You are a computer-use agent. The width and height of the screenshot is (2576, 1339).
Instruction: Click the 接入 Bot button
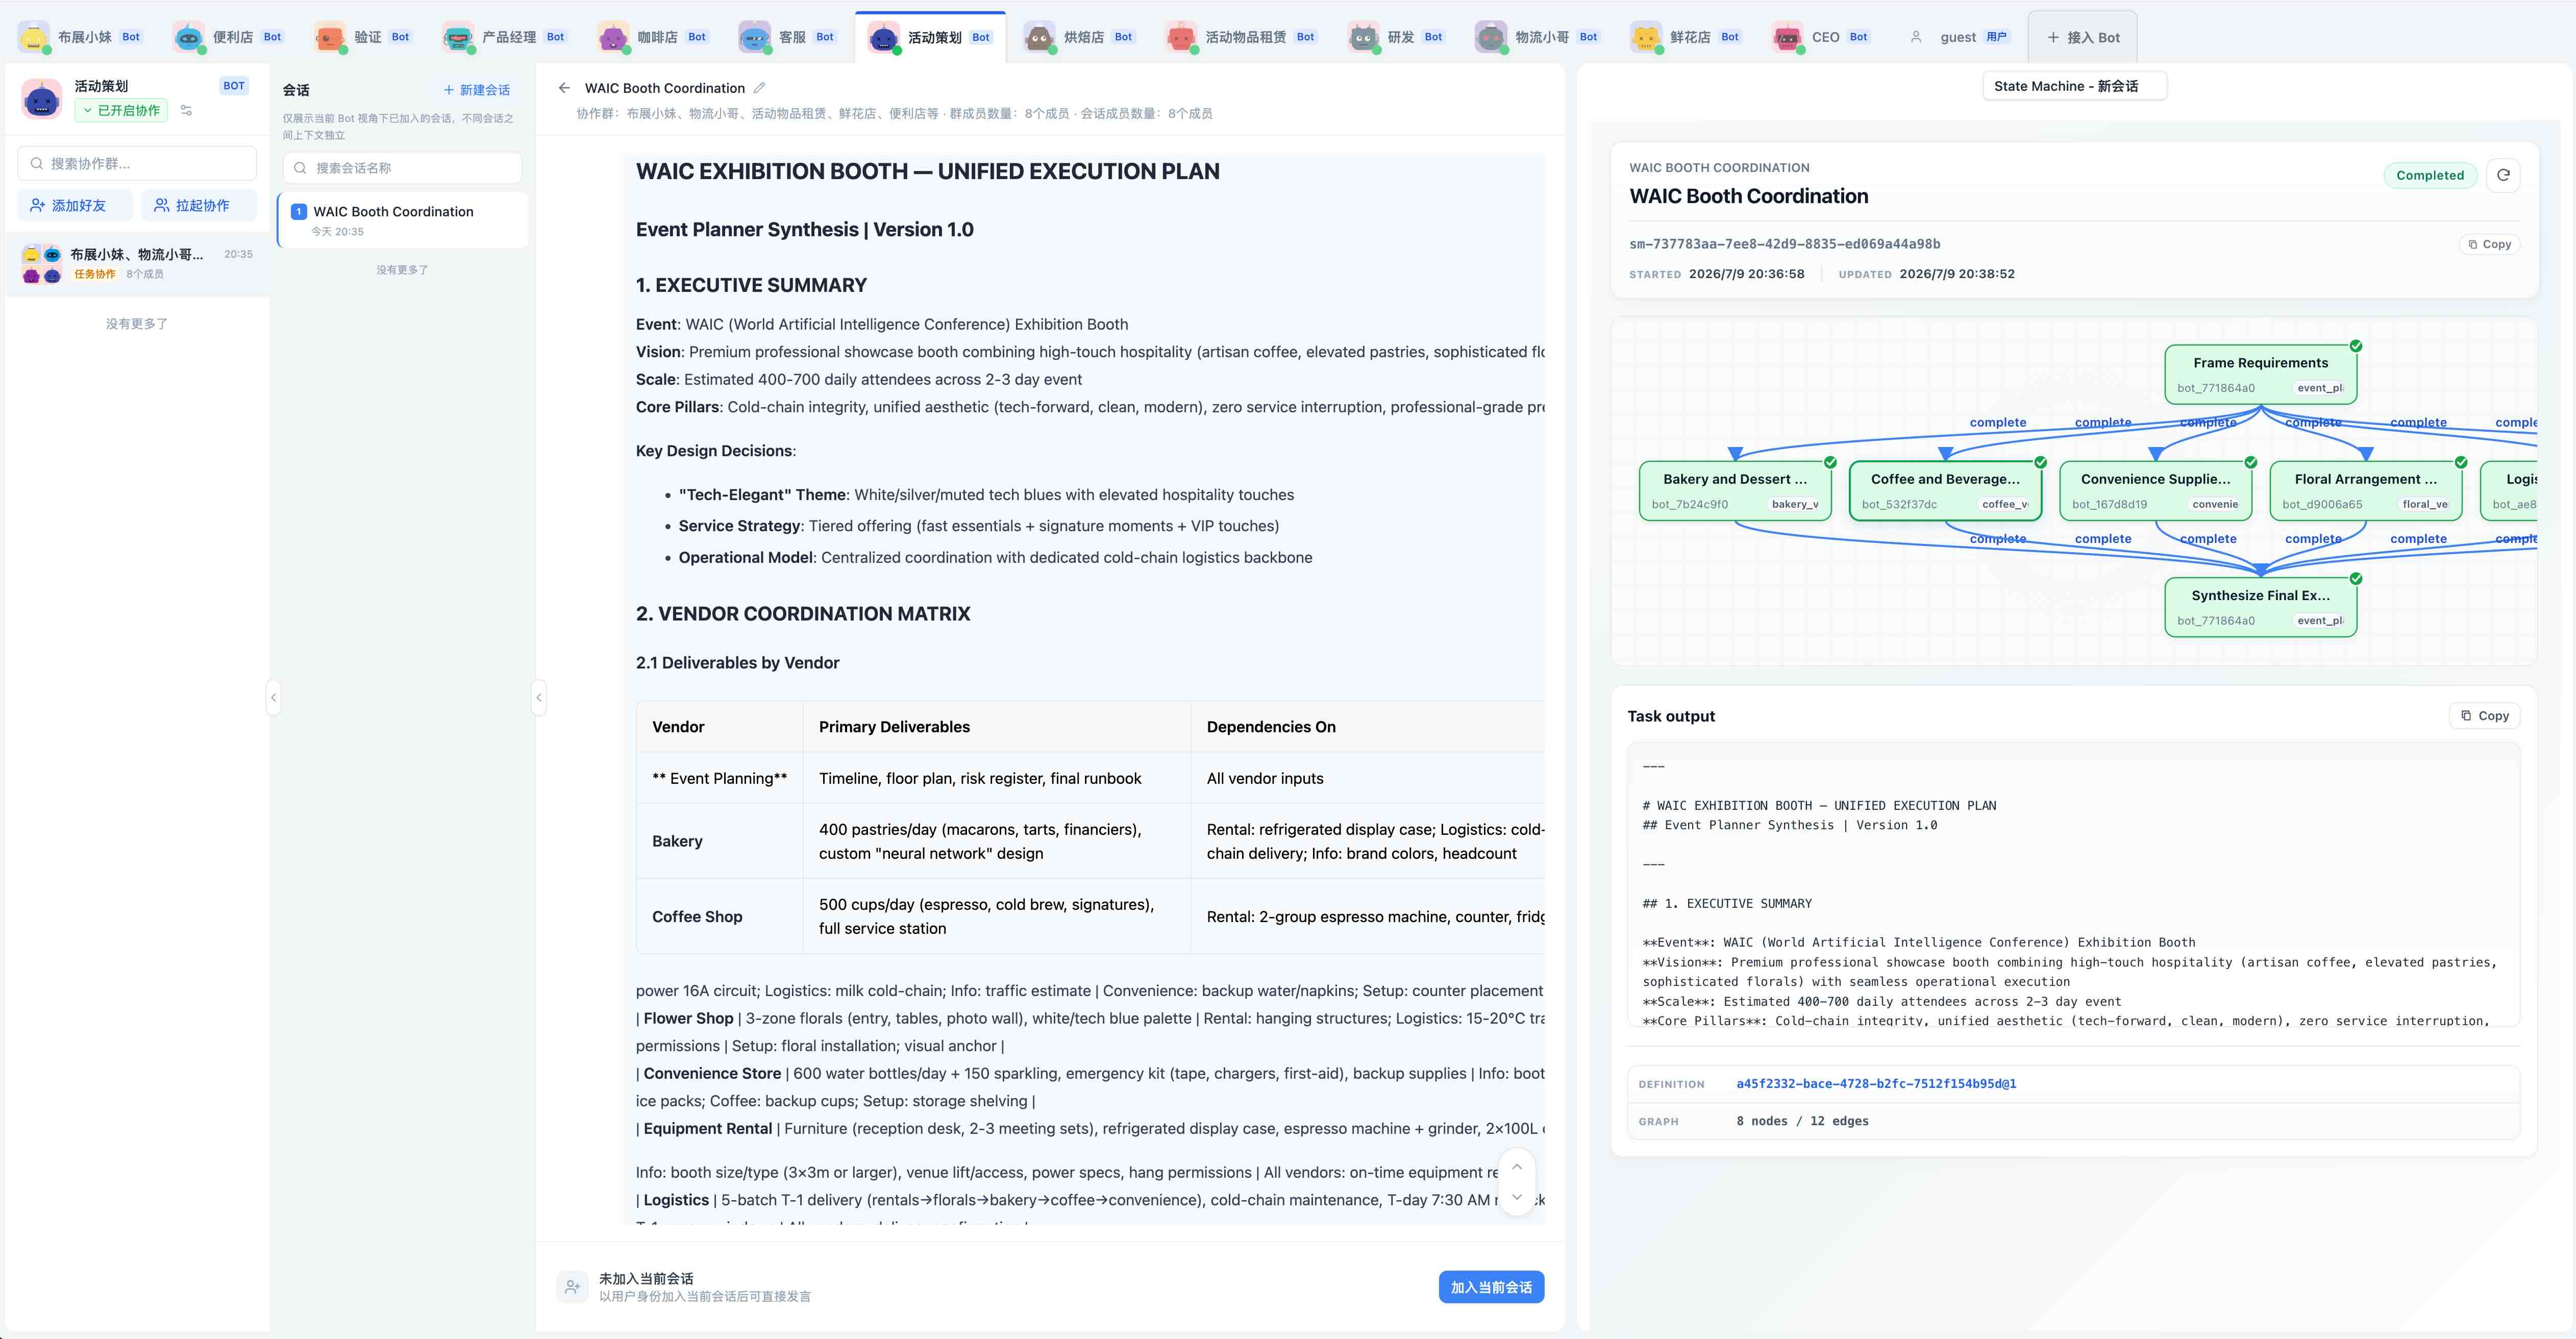point(2083,37)
